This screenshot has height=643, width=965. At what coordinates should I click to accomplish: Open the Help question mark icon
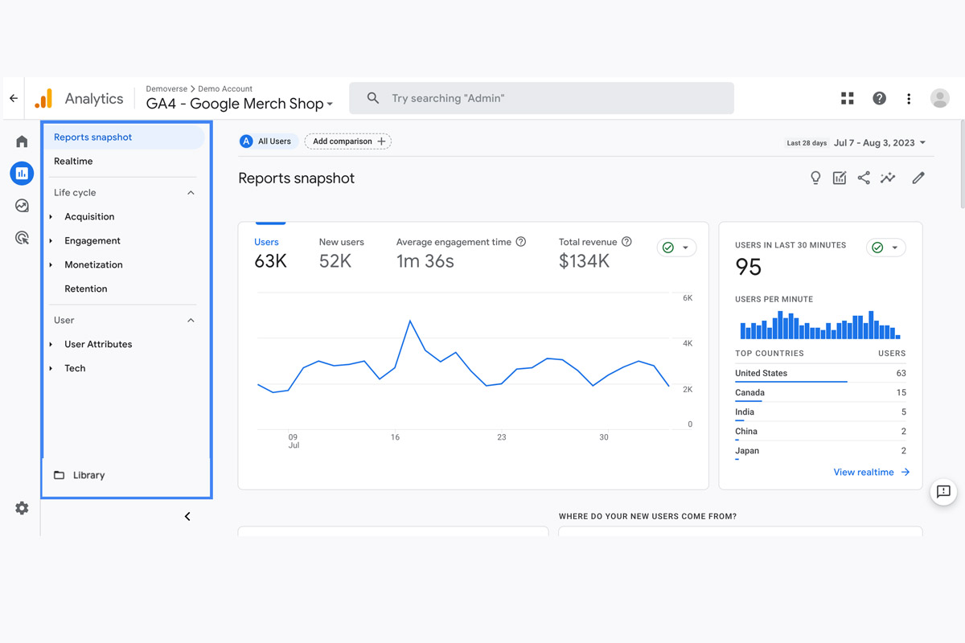(879, 98)
